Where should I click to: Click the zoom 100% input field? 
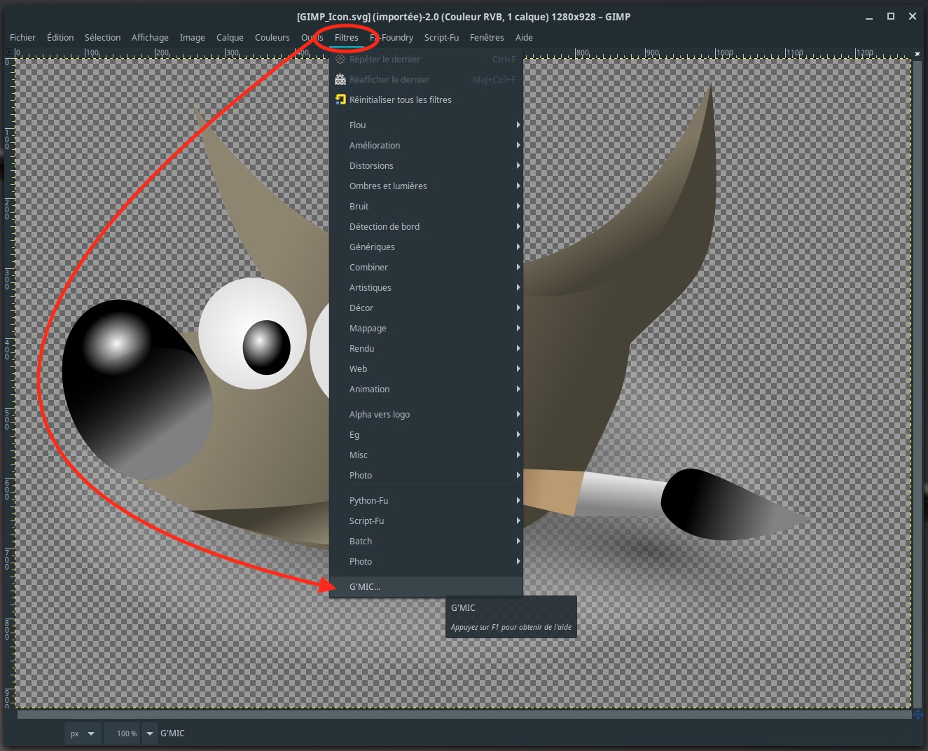(x=123, y=733)
